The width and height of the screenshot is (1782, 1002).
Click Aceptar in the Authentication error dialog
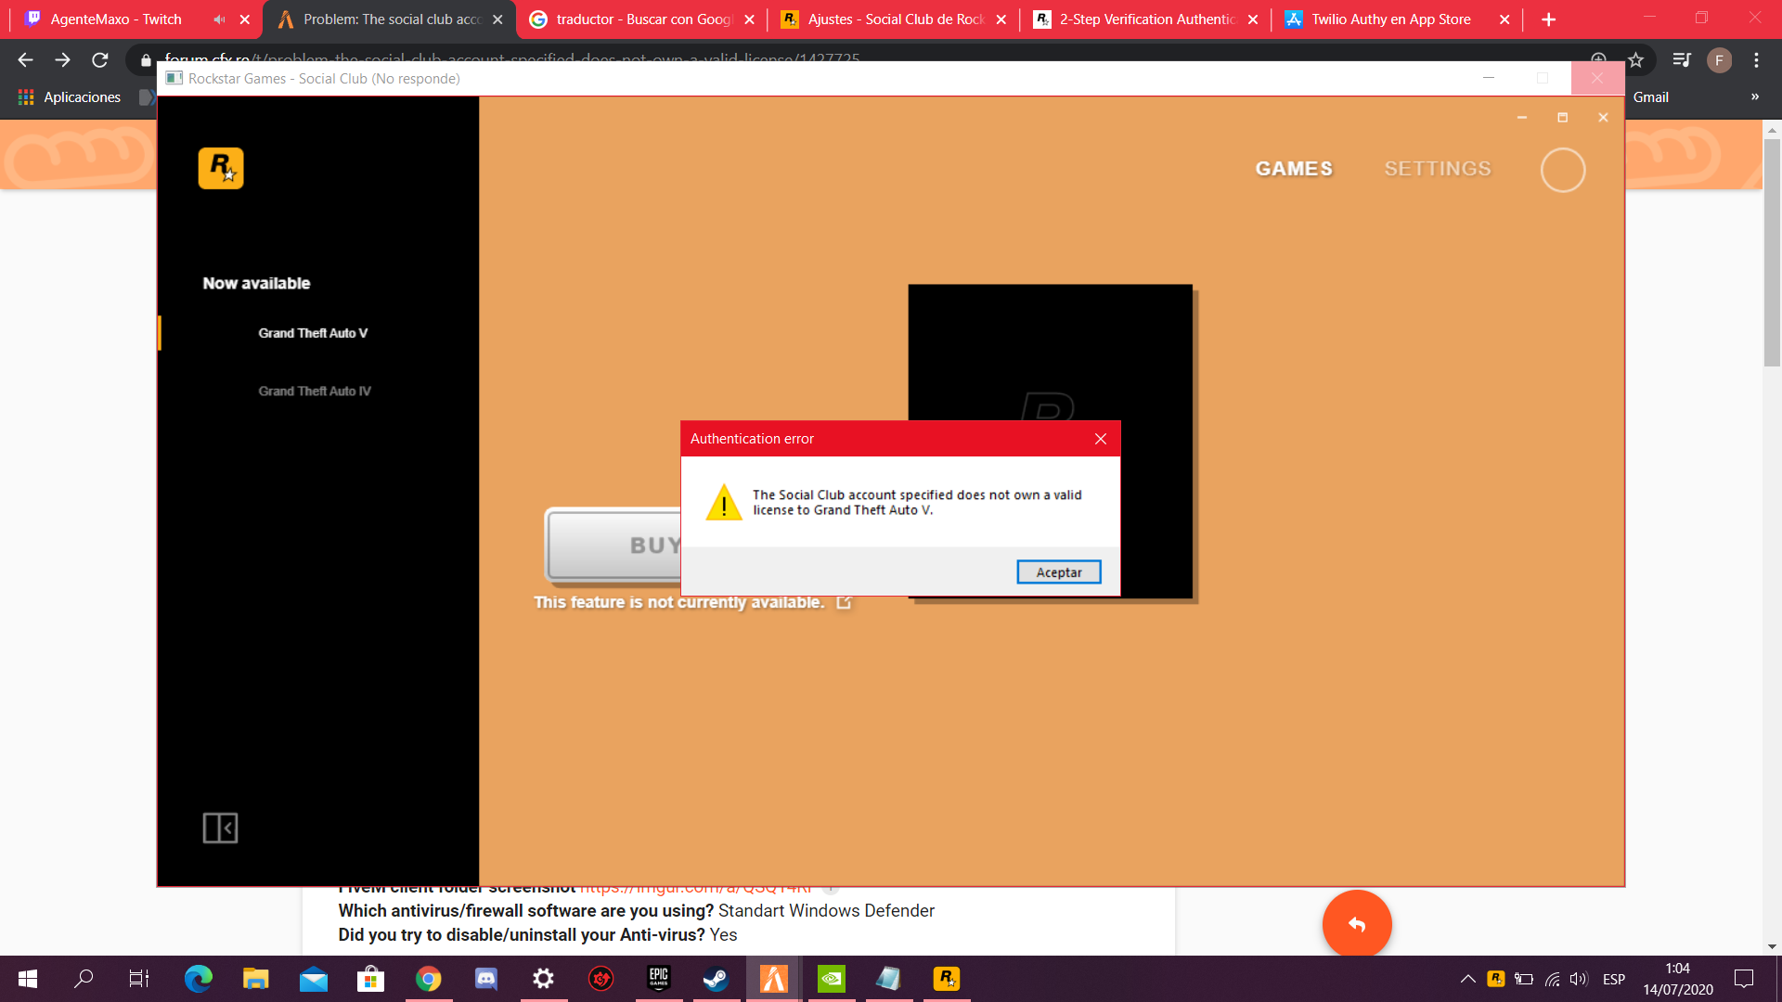[1058, 572]
